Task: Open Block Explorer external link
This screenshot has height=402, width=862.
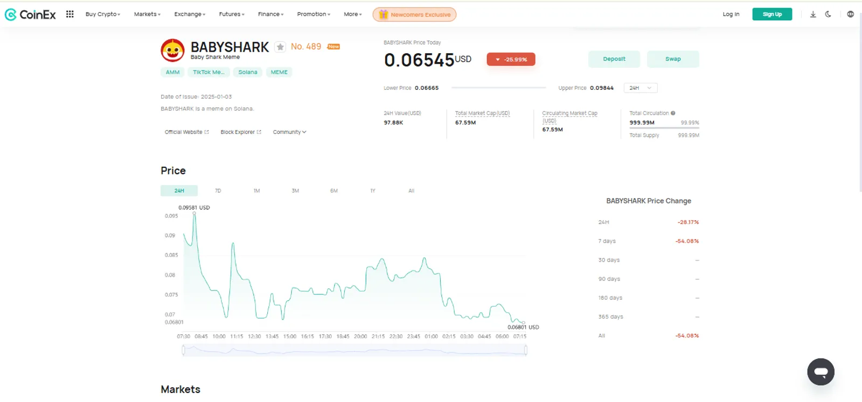Action: click(x=241, y=132)
